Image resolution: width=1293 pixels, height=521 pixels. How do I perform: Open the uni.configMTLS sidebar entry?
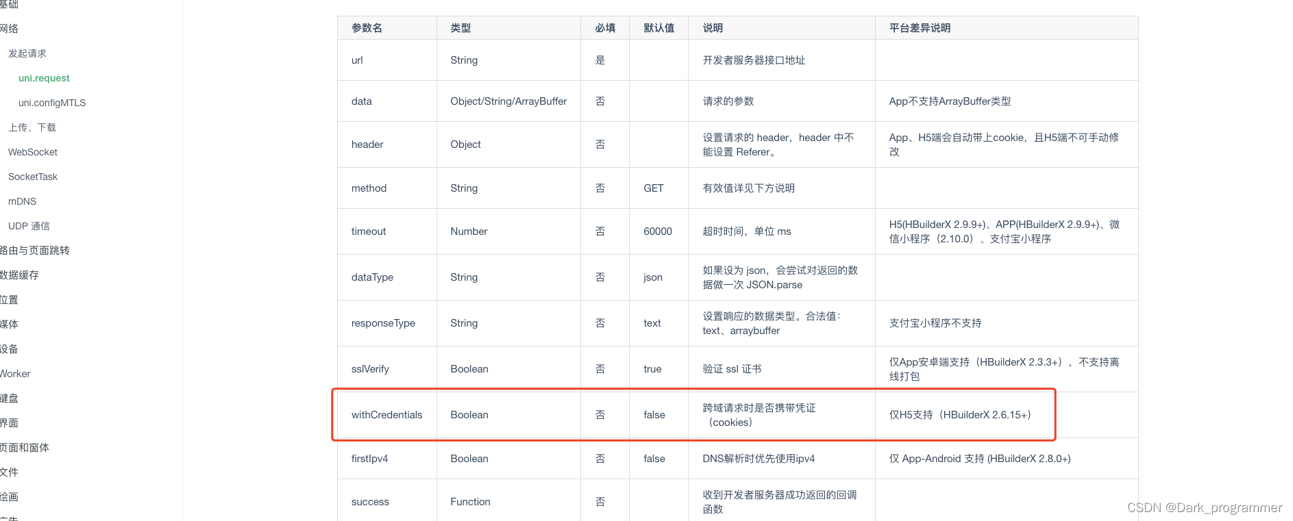52,103
